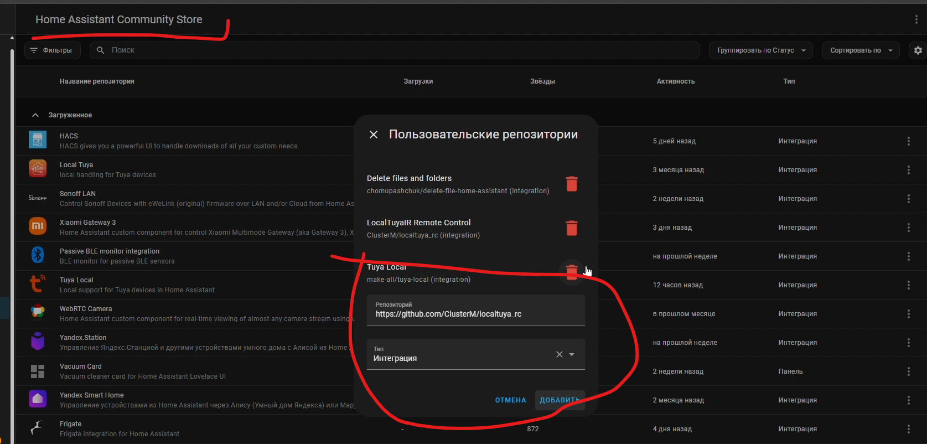Image resolution: width=927 pixels, height=444 pixels.
Task: Open HACS settings gear icon
Action: pos(918,50)
